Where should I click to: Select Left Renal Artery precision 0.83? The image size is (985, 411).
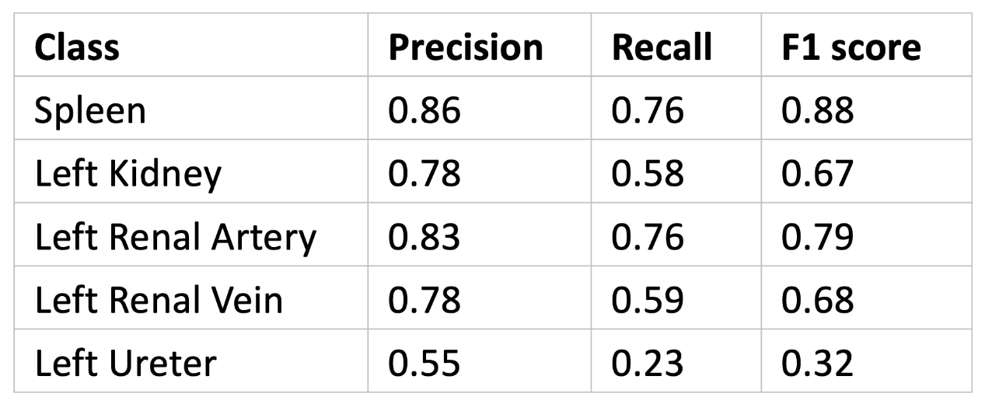point(424,236)
